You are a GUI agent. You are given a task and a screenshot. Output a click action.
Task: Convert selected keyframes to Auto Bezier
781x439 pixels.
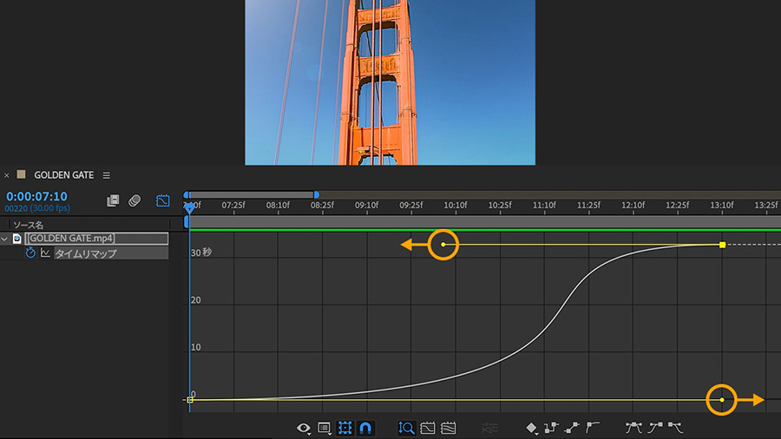coord(592,428)
